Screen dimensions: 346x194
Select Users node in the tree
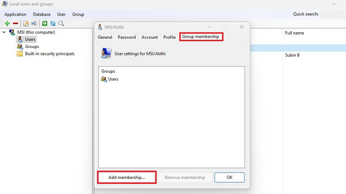click(30, 39)
